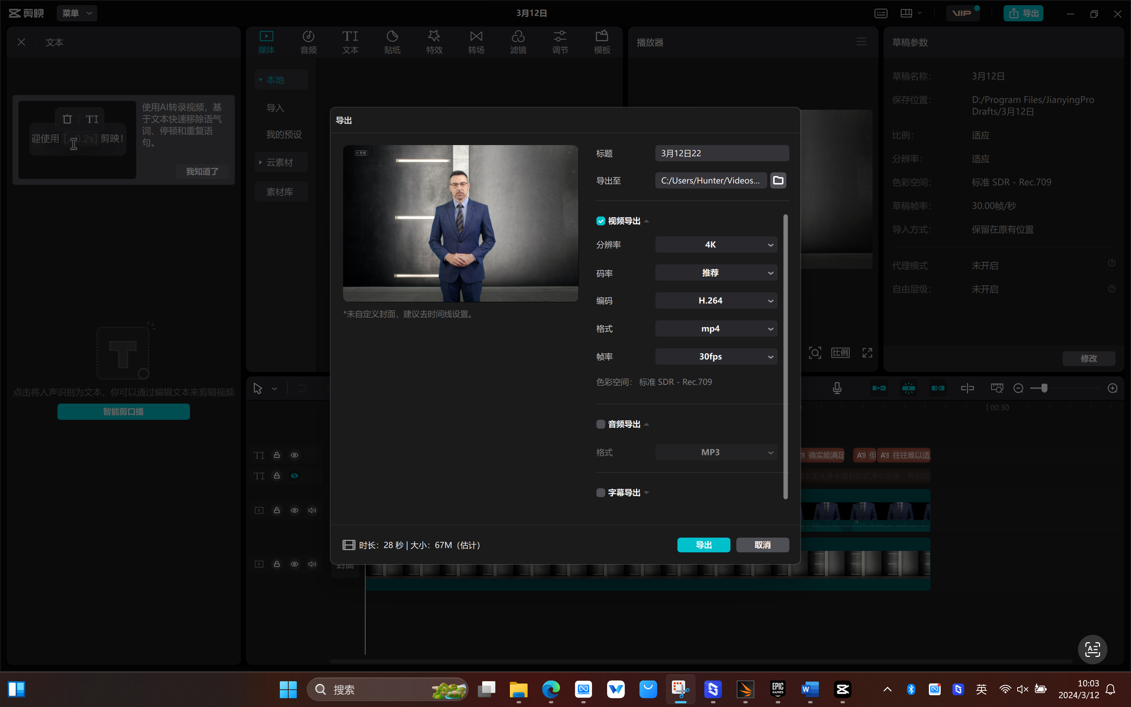Open the 编码 H.264 codec dropdown
Viewport: 1131px width, 707px height.
716,301
